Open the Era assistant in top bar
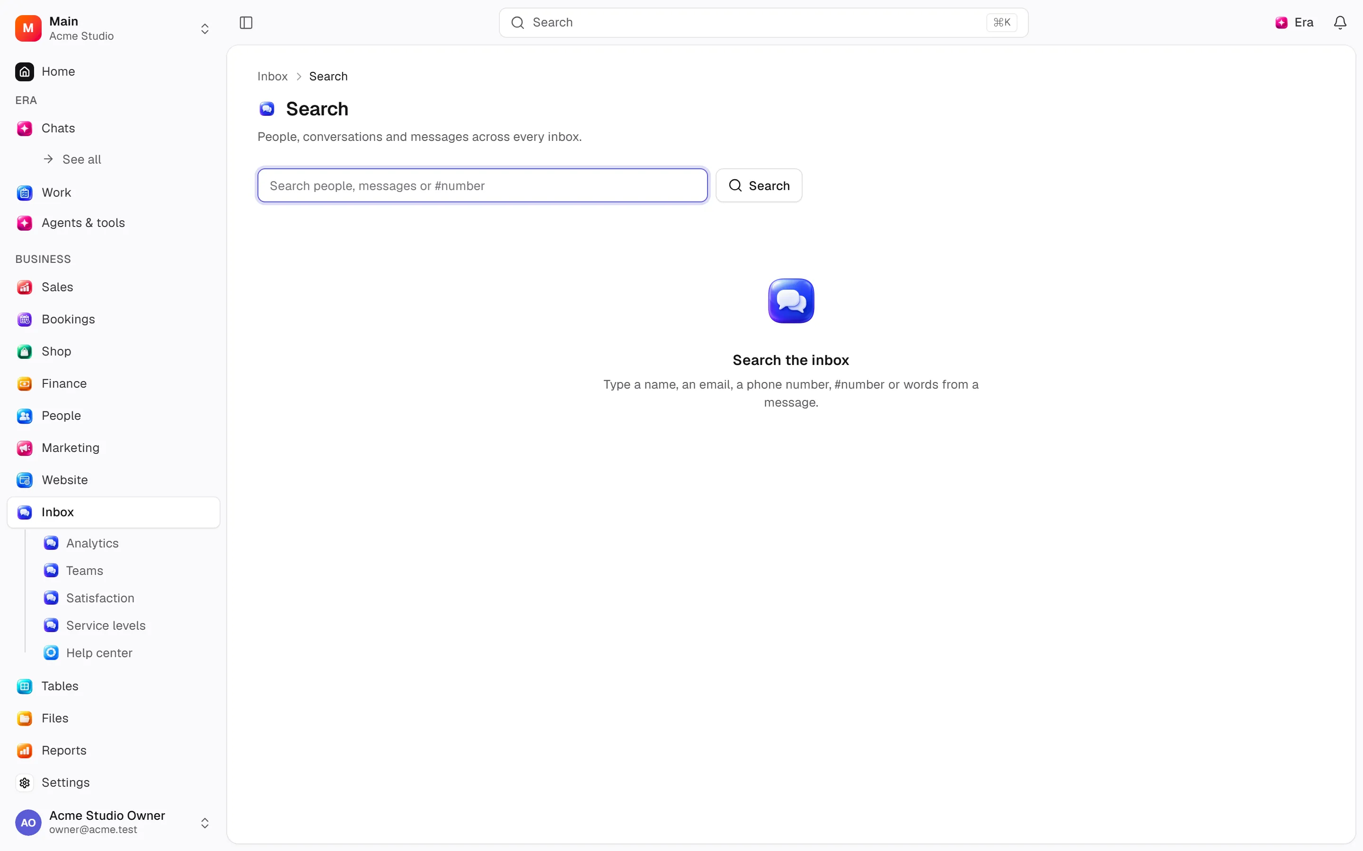Screen dimensions: 1363x851 1294,23
